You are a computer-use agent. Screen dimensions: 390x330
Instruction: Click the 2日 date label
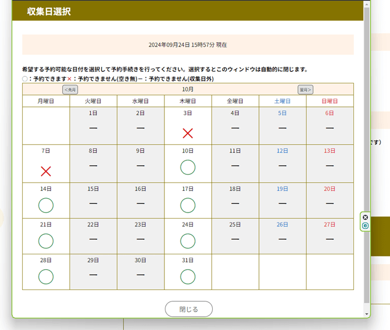click(140, 113)
